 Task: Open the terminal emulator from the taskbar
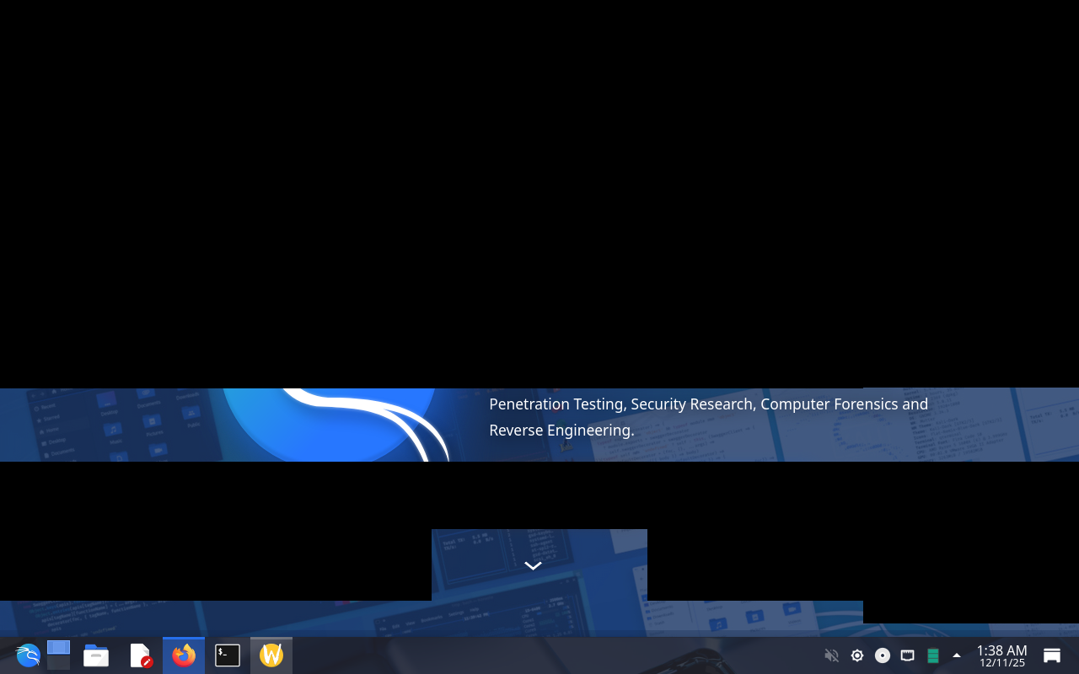(x=228, y=655)
